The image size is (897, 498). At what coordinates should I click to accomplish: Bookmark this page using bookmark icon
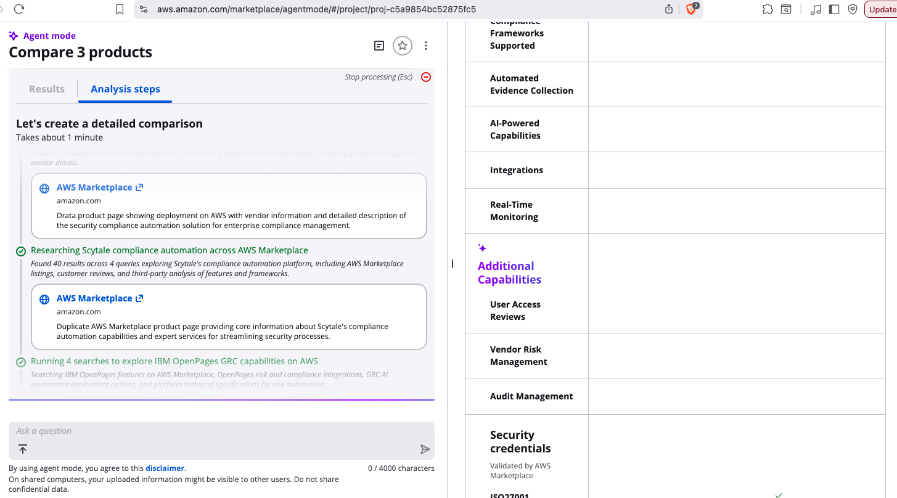pyautogui.click(x=120, y=9)
